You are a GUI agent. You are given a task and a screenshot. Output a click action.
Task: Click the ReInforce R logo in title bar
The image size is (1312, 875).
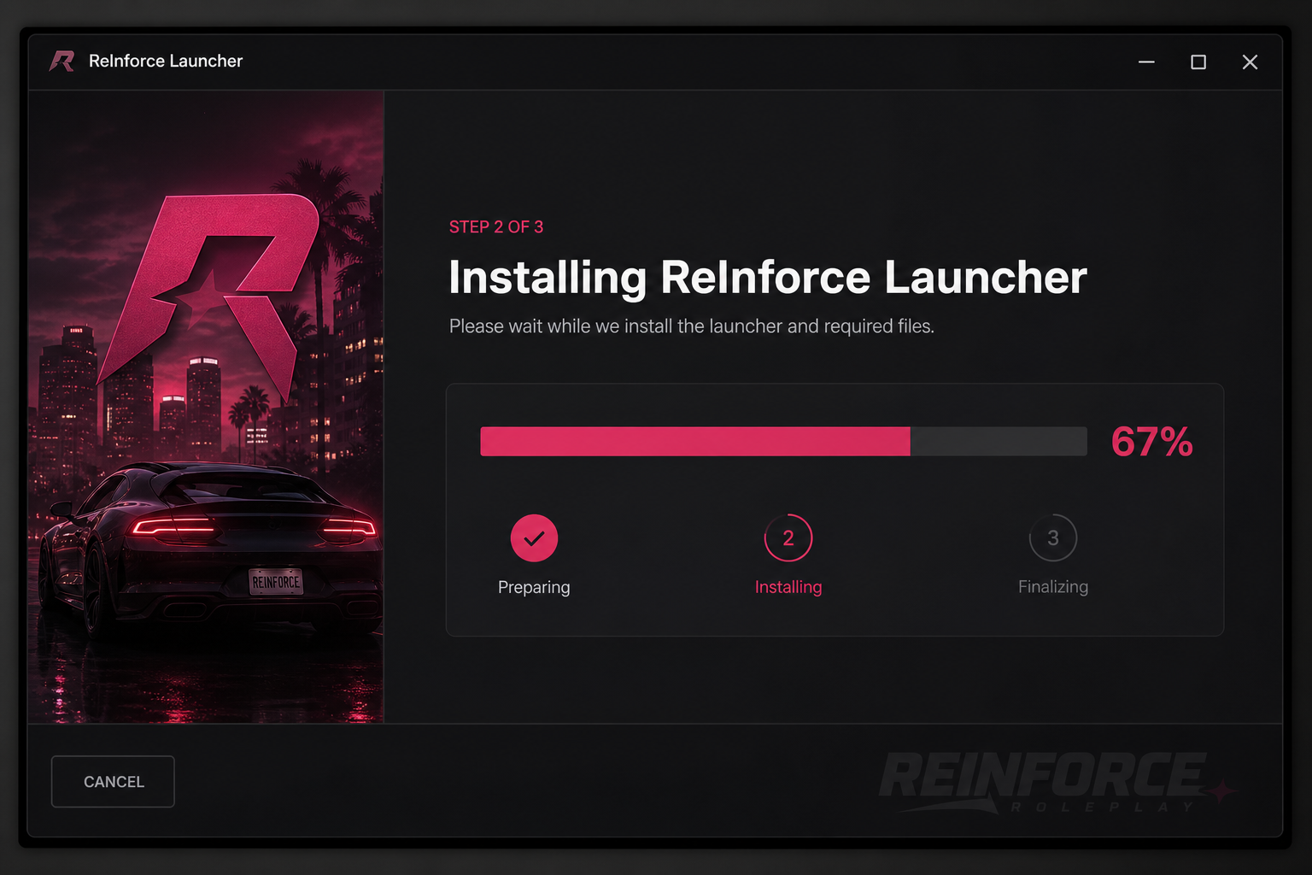(62, 61)
